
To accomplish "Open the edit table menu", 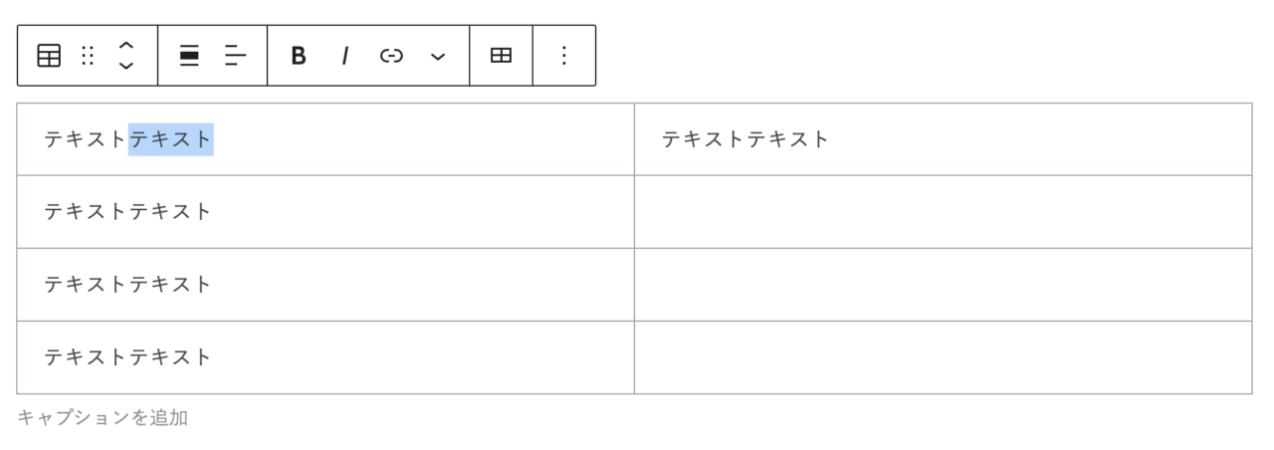I will tap(501, 56).
